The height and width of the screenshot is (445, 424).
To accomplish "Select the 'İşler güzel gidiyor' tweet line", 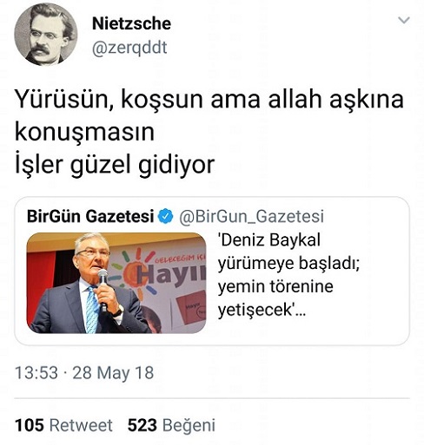I will [115, 165].
